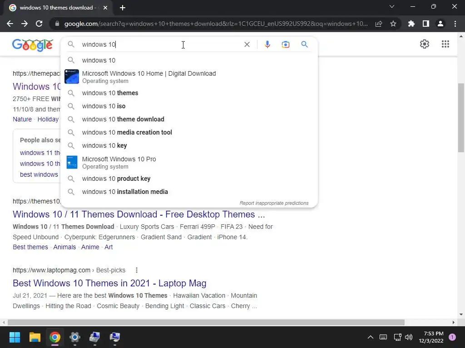This screenshot has width=465, height=348.
Task: Open notification badge in system tray
Action: (x=452, y=337)
